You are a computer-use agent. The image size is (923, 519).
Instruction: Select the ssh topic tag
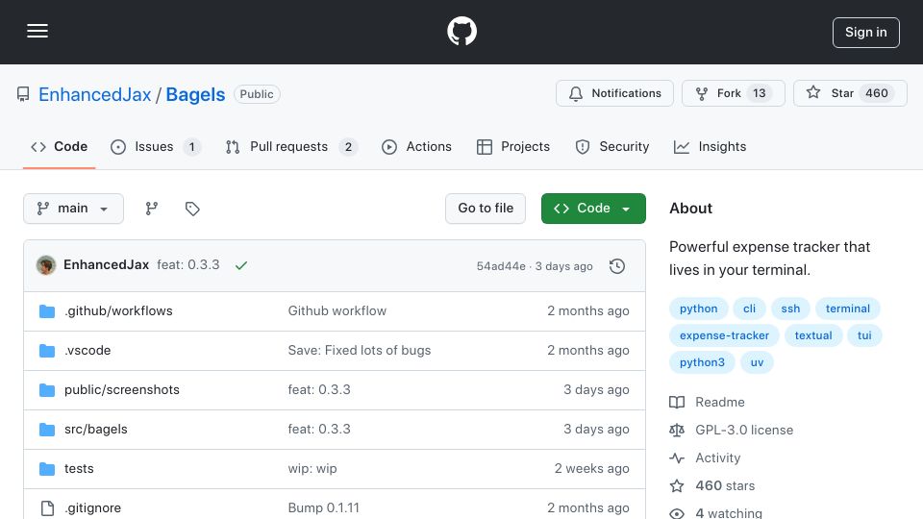(790, 309)
